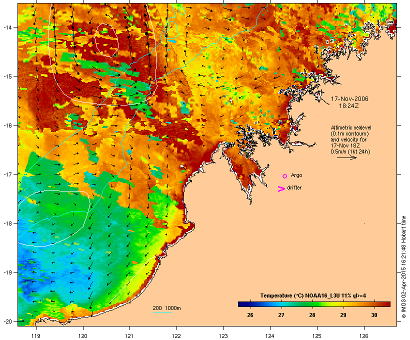Click the 'drifter' legend label
Screen dimensions: 410x340
click(294, 188)
